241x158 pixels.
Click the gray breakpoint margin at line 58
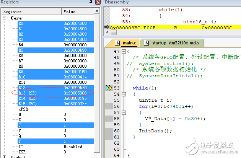click(109, 119)
